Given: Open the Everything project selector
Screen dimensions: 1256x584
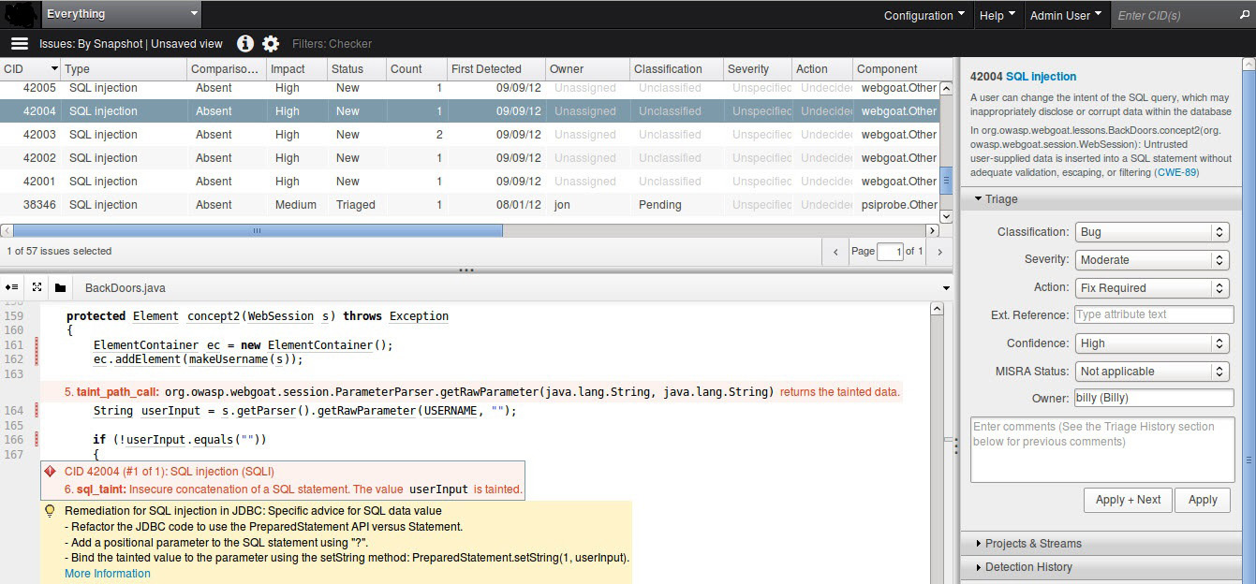Looking at the screenshot, I should click(121, 14).
